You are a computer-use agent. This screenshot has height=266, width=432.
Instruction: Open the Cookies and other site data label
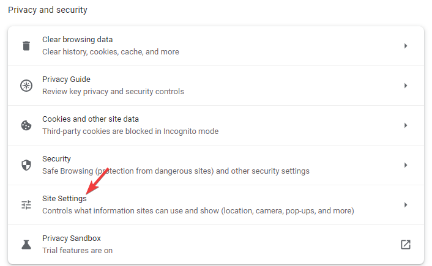click(x=91, y=119)
